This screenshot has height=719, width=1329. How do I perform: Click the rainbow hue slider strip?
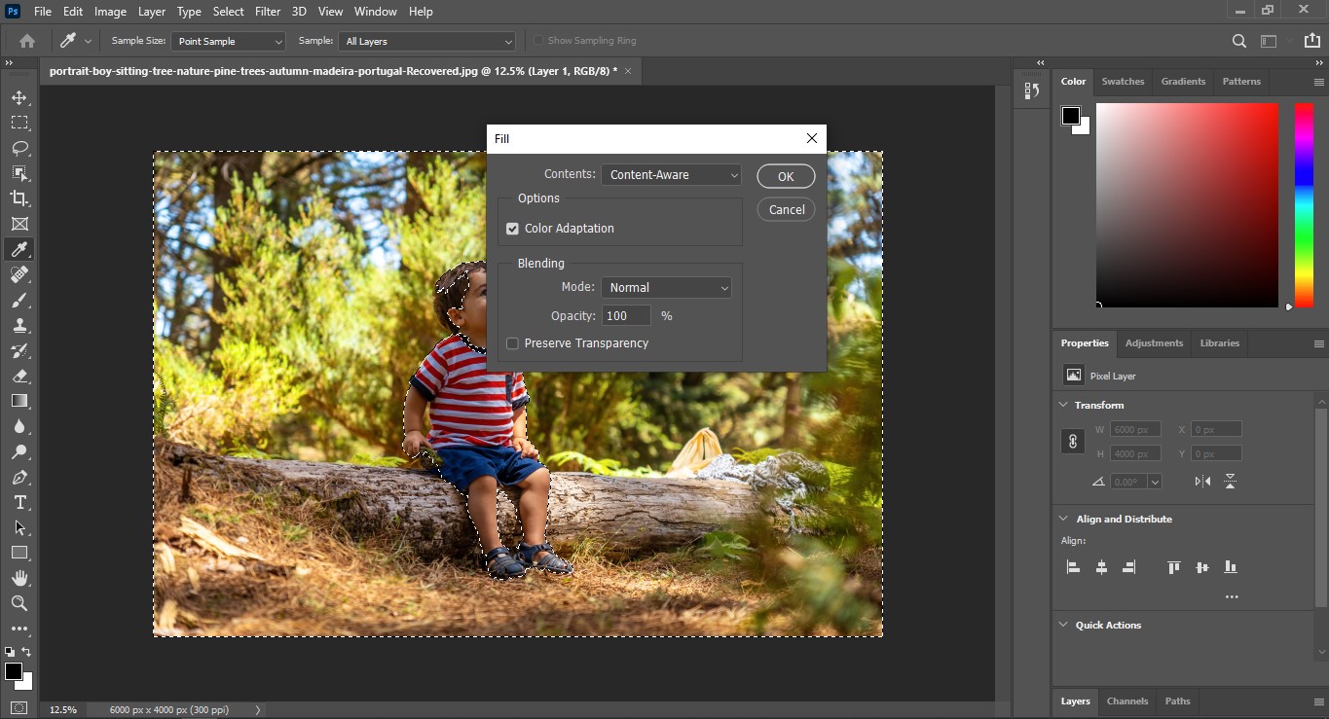pyautogui.click(x=1303, y=204)
